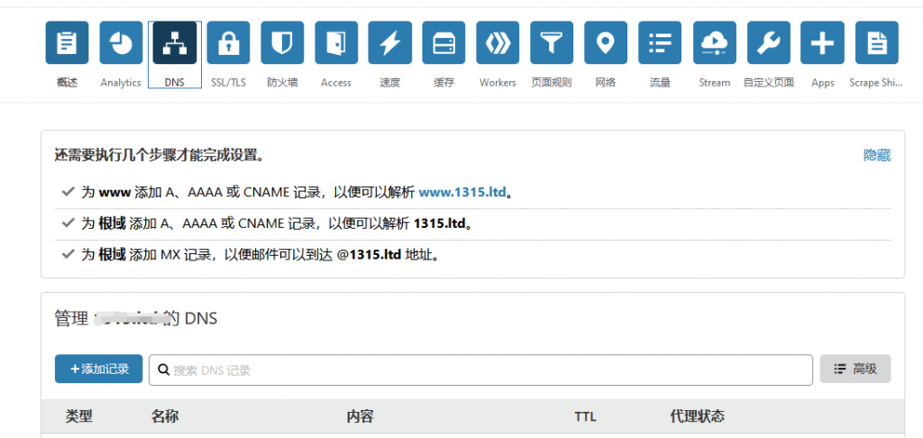Open the Analytics pie chart icon

click(x=121, y=42)
